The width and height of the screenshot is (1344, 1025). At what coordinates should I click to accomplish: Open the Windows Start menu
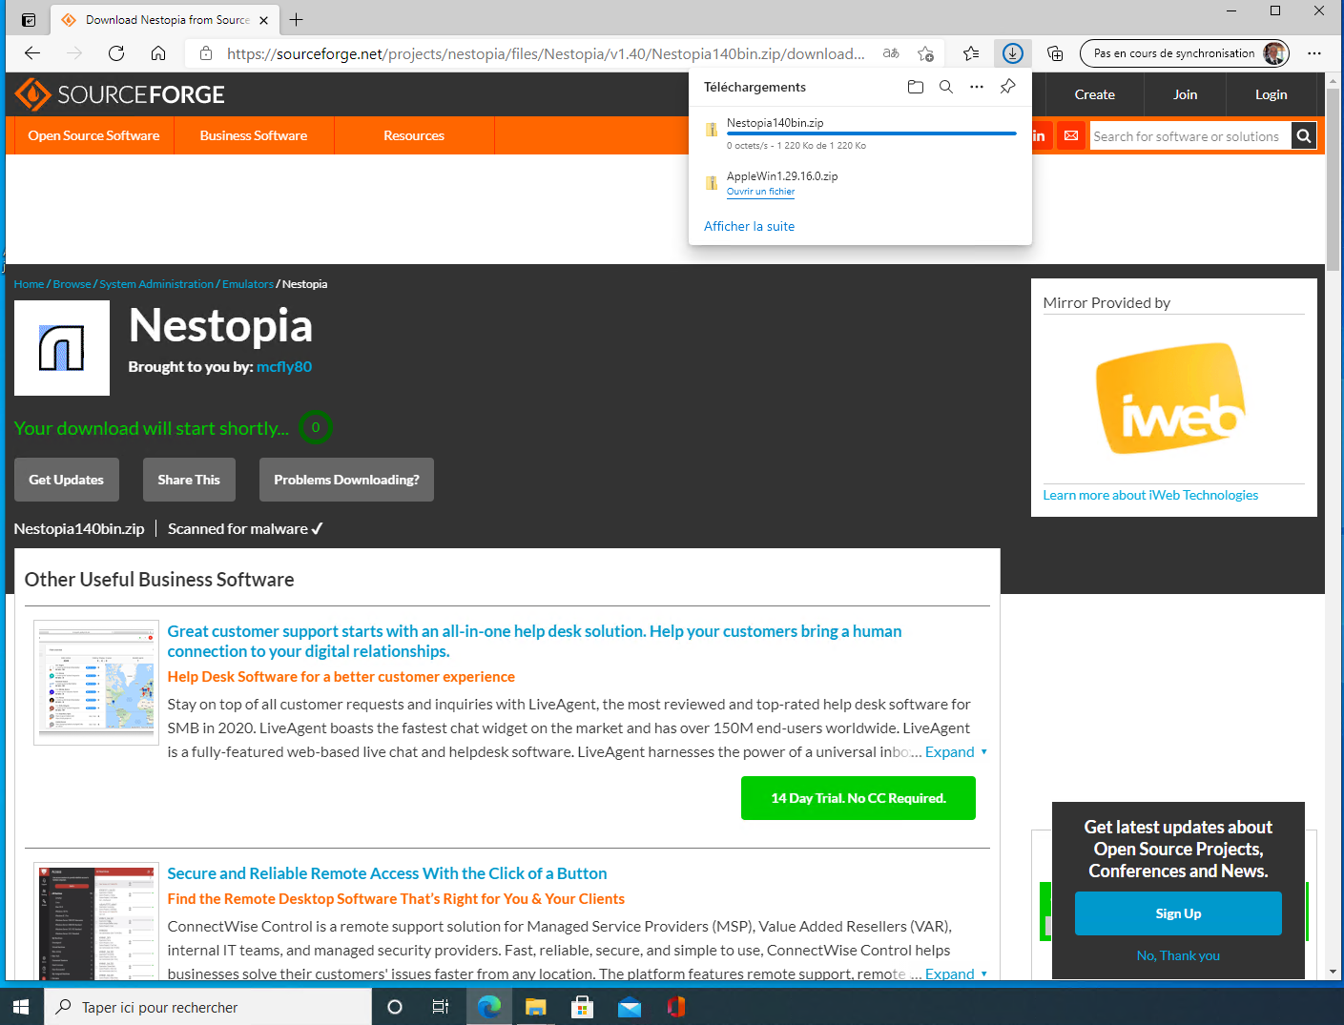point(22,1007)
